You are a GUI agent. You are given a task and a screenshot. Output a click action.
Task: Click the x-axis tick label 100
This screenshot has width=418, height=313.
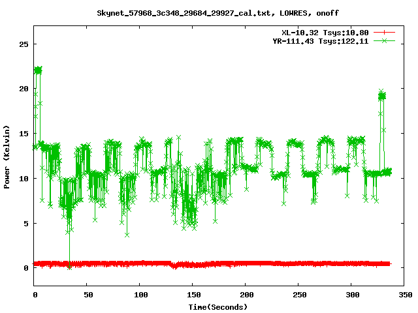coord(141,295)
